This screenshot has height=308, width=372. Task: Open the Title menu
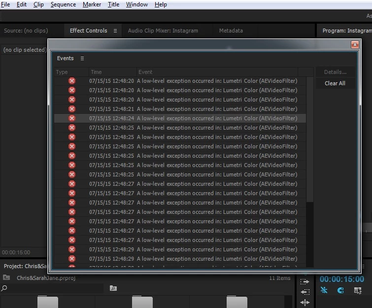(x=113, y=4)
